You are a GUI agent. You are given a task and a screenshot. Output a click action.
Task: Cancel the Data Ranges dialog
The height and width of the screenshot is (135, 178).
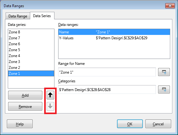[158, 124]
